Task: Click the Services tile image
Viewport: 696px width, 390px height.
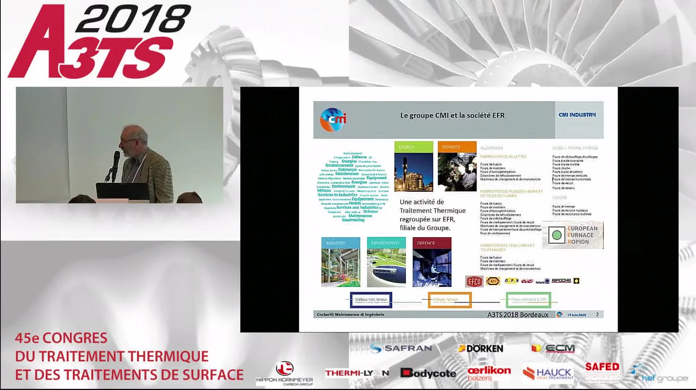Action: coord(457,171)
